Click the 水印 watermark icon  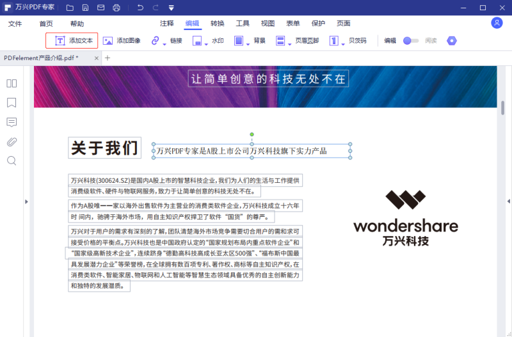197,41
